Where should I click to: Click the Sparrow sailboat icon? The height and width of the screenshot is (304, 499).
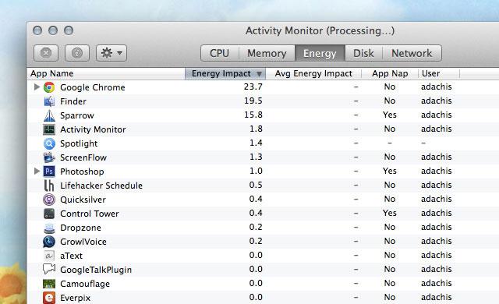tap(49, 115)
